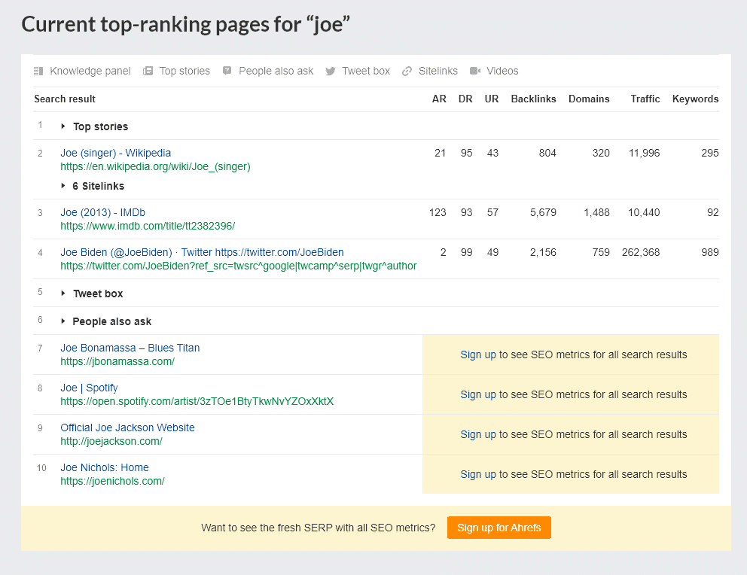Click the Keywords column header

[x=696, y=99]
